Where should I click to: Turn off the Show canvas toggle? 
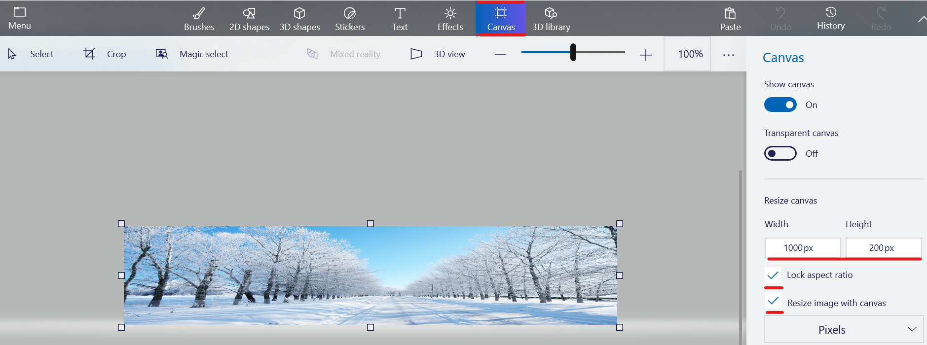pyautogui.click(x=780, y=104)
